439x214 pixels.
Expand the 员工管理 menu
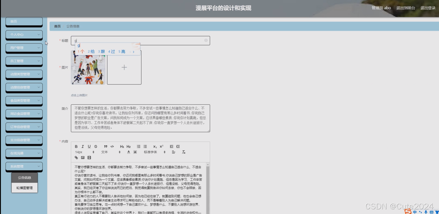(24, 61)
